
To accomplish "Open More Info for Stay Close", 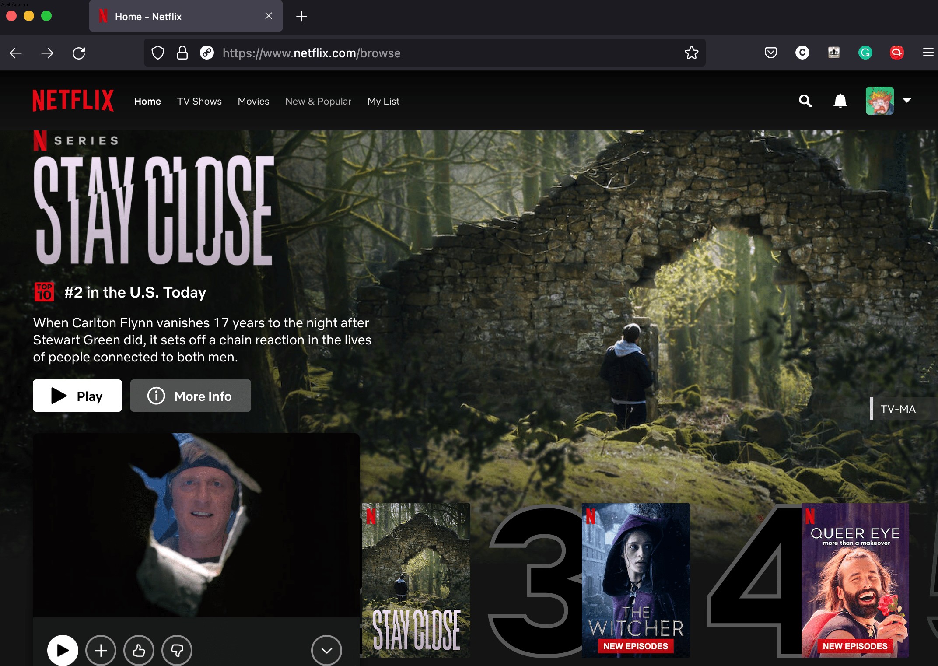I will (x=191, y=396).
